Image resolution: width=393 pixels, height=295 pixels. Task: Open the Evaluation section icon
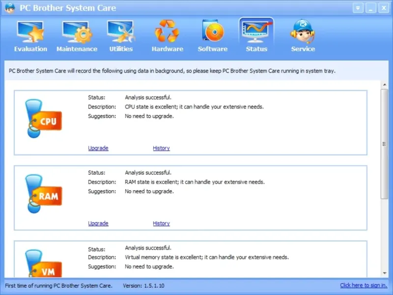[30, 31]
